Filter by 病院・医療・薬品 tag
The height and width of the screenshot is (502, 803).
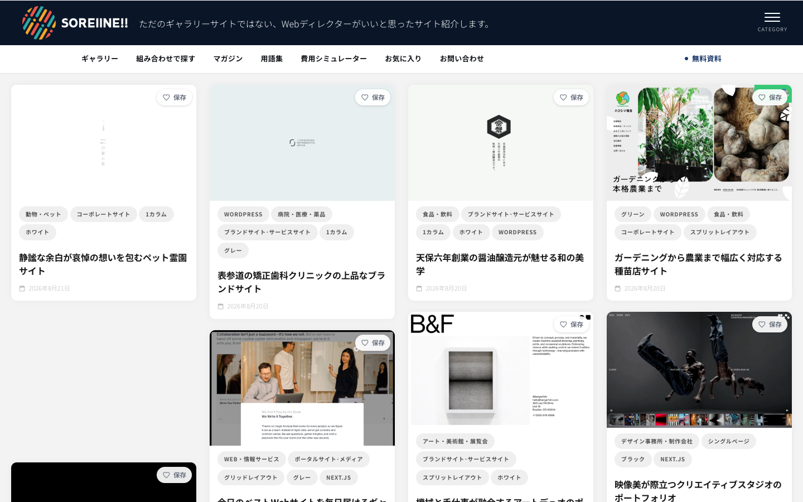(302, 214)
